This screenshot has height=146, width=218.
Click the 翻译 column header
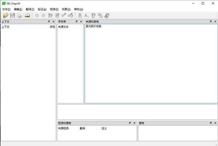(90, 128)
